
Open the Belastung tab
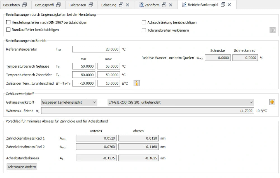coord(109,5)
